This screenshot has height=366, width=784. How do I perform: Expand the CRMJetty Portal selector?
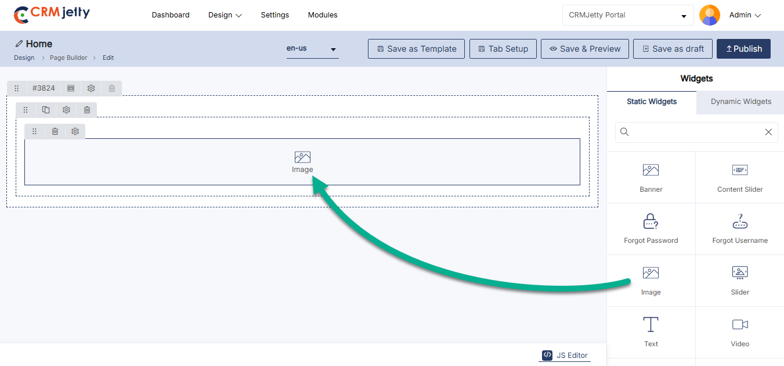[627, 15]
